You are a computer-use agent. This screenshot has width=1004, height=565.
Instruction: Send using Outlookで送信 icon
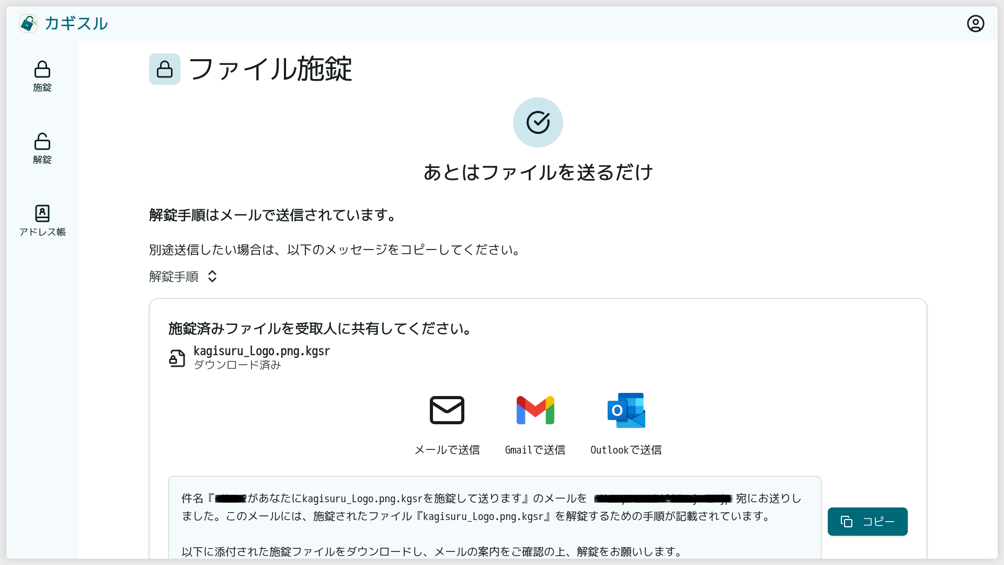click(x=626, y=410)
